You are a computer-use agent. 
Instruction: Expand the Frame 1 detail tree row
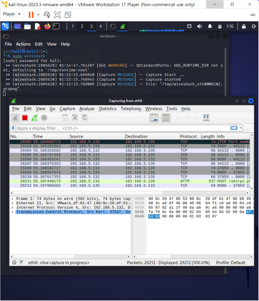(x=13, y=199)
